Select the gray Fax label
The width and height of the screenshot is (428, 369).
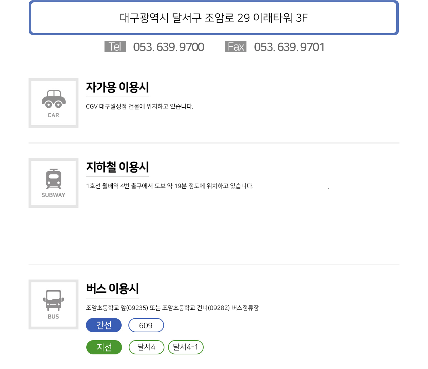tap(236, 47)
